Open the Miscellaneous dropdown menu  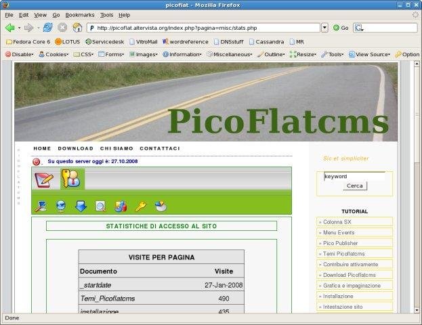pos(230,54)
